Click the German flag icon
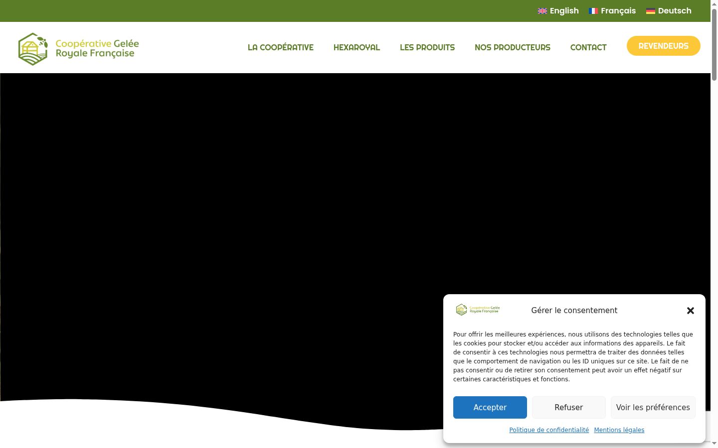Viewport: 718px width, 448px height. pos(651,11)
